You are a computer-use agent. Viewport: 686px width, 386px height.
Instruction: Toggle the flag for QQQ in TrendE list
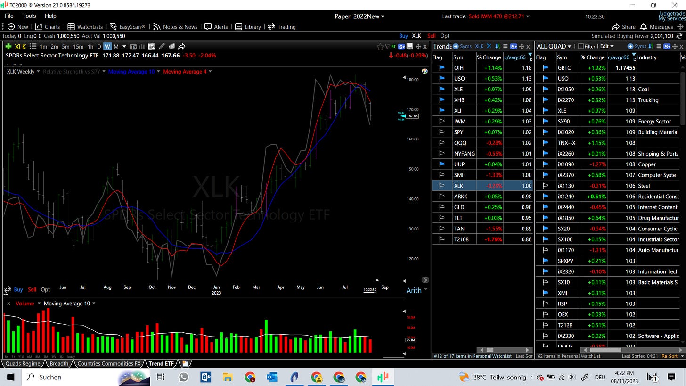(x=442, y=143)
